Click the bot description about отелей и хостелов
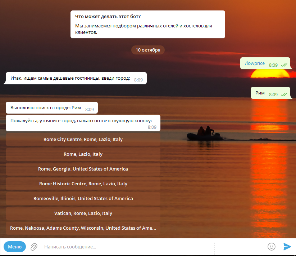This screenshot has width=296, height=256. tap(144, 29)
